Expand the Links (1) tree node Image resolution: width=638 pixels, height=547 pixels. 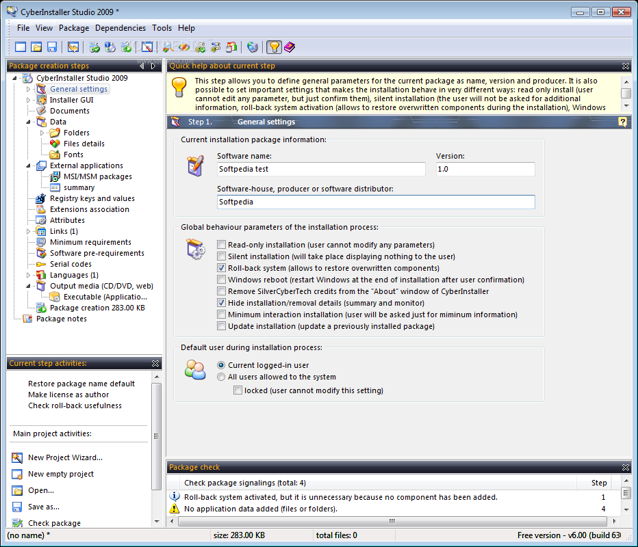(29, 231)
